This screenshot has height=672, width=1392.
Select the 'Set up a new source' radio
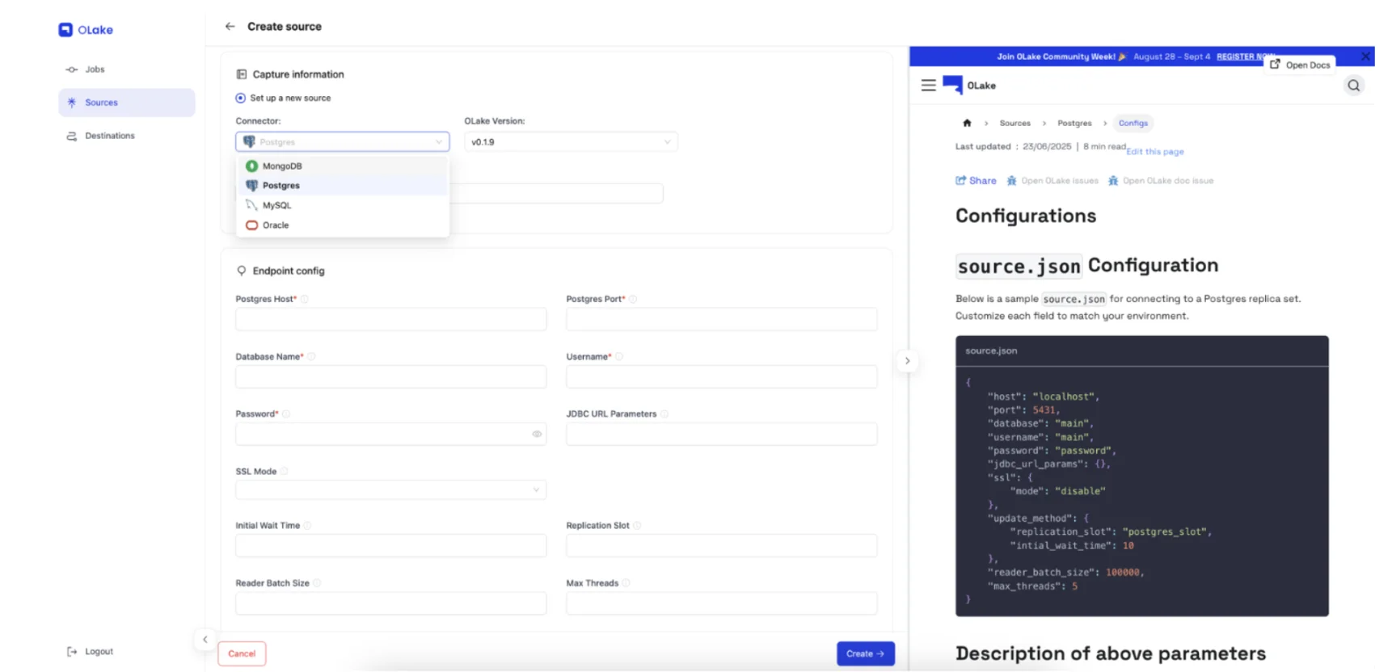[240, 99]
